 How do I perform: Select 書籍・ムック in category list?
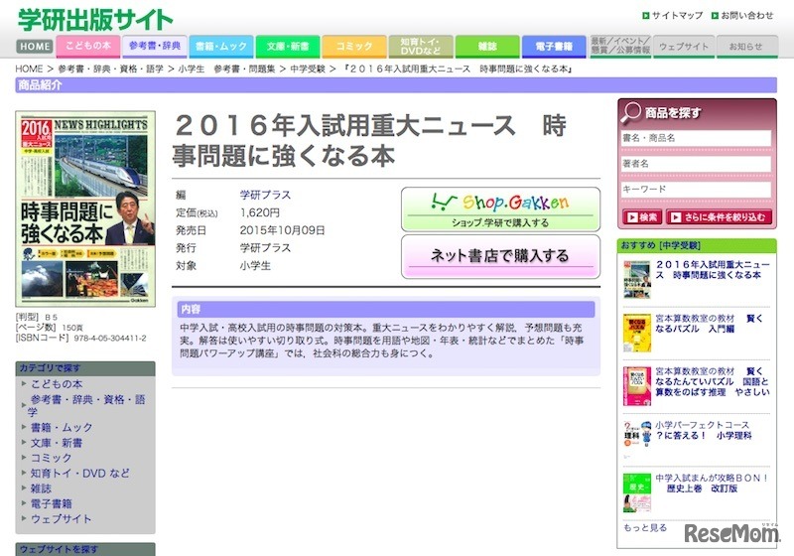coord(62,427)
